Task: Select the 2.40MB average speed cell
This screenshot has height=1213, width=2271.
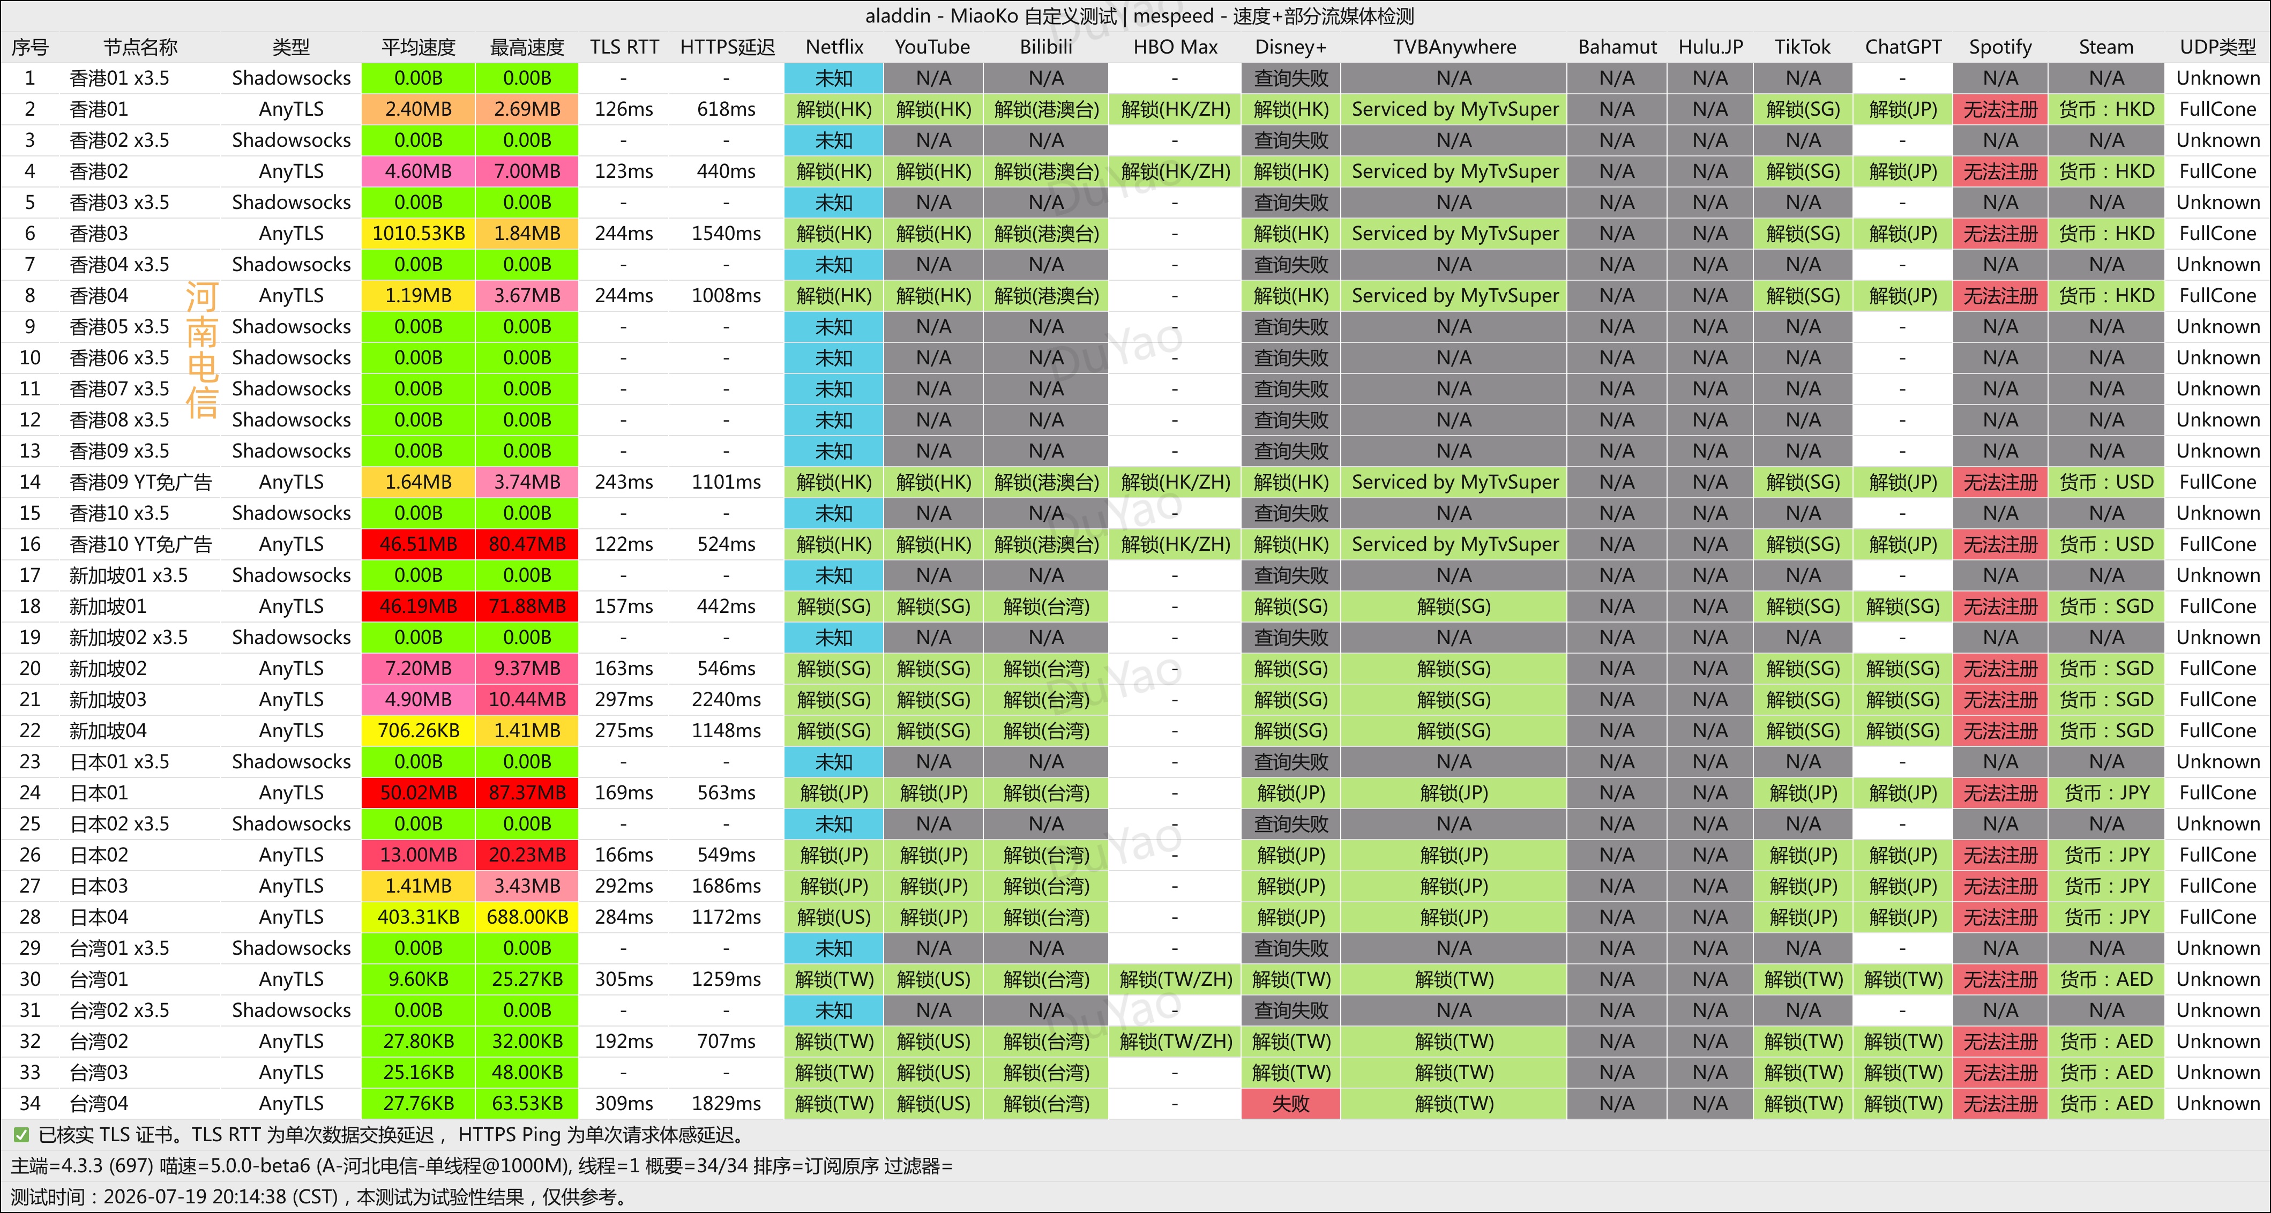Action: (x=418, y=109)
